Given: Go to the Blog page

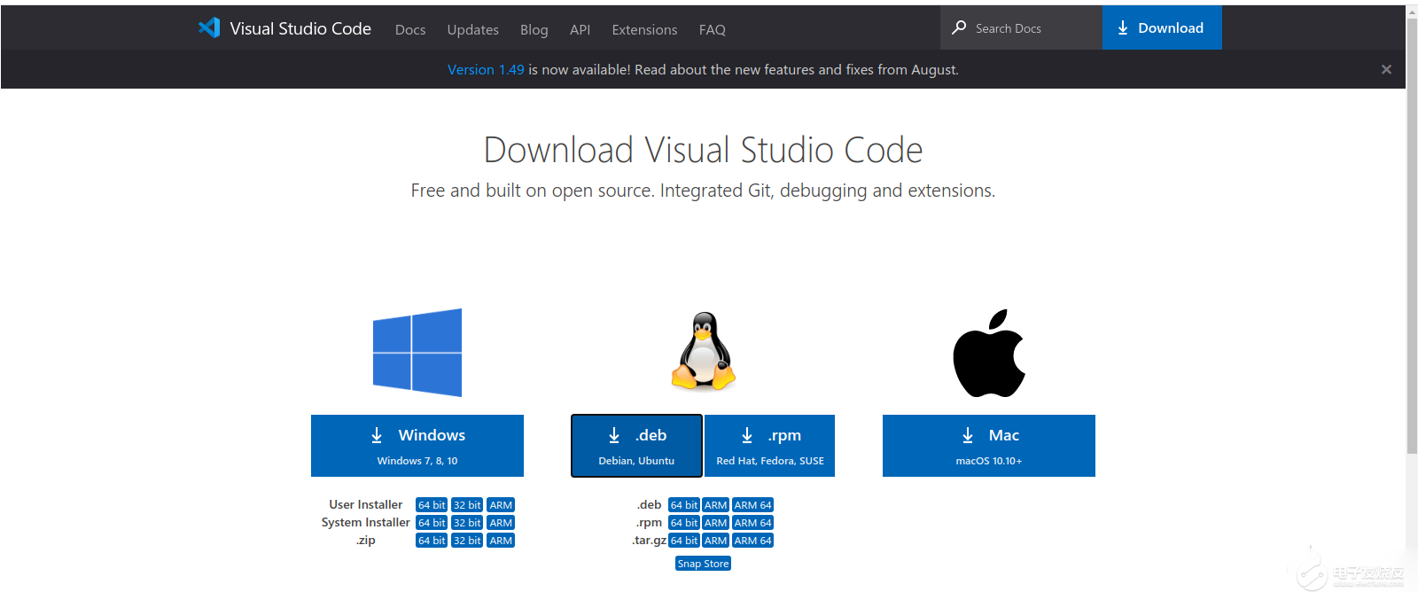Looking at the screenshot, I should coord(534,29).
